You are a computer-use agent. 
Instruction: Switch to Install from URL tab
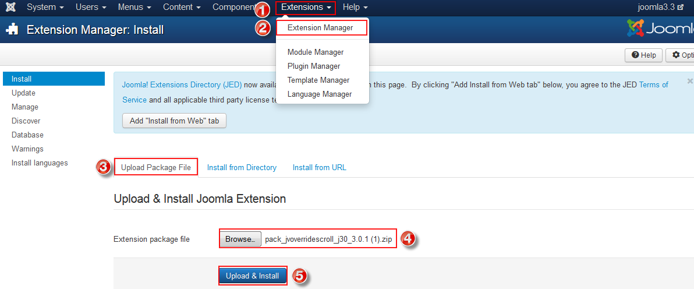pos(319,168)
